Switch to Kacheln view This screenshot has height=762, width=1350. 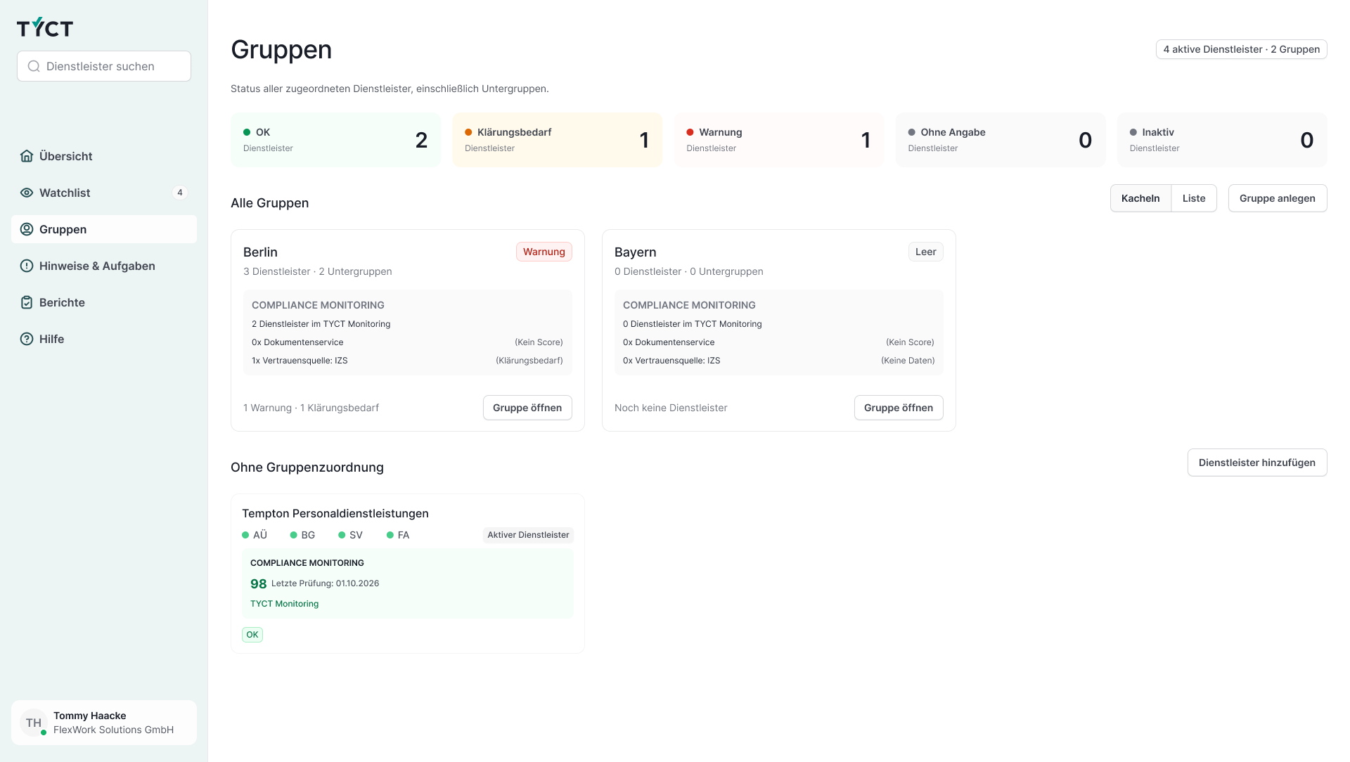pos(1140,198)
